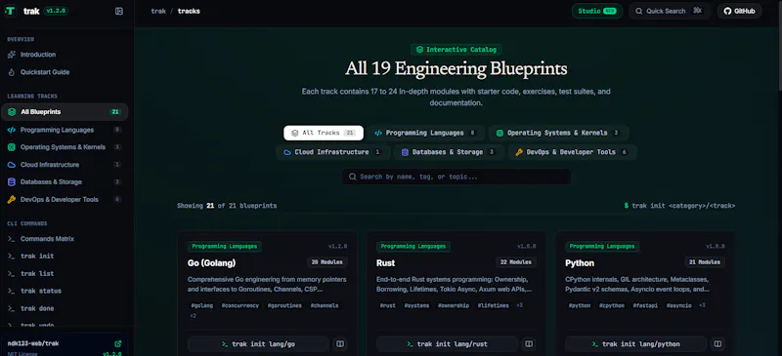Click the terminal icon beside trak list

(11, 274)
